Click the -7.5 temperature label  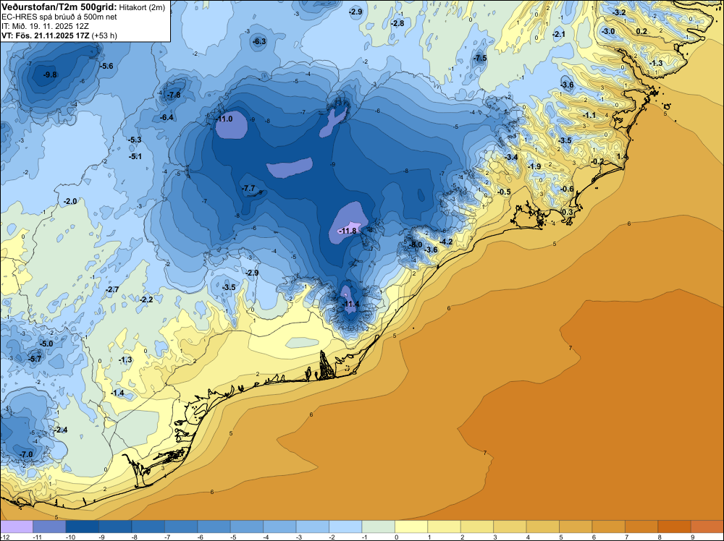coord(480,58)
